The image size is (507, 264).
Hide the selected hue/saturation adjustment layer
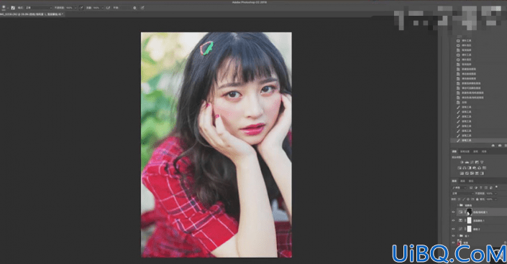click(x=453, y=212)
